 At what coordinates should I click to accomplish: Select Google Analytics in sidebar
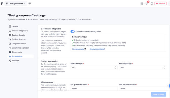(x=21, y=44)
